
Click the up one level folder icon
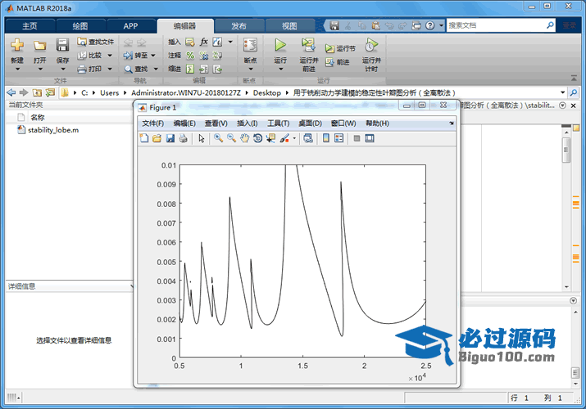click(37, 92)
